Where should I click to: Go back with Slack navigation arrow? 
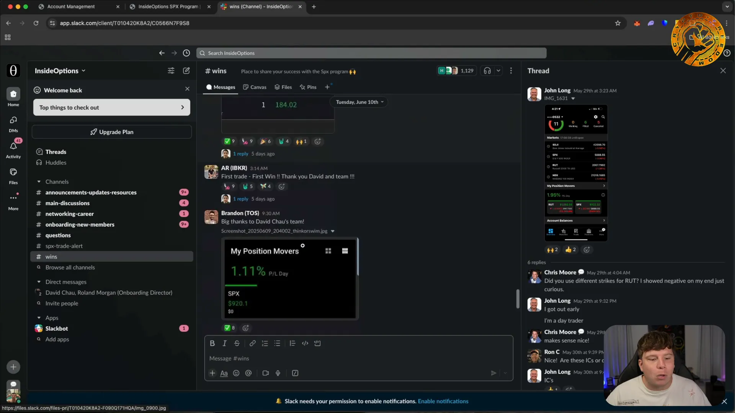pos(162,53)
